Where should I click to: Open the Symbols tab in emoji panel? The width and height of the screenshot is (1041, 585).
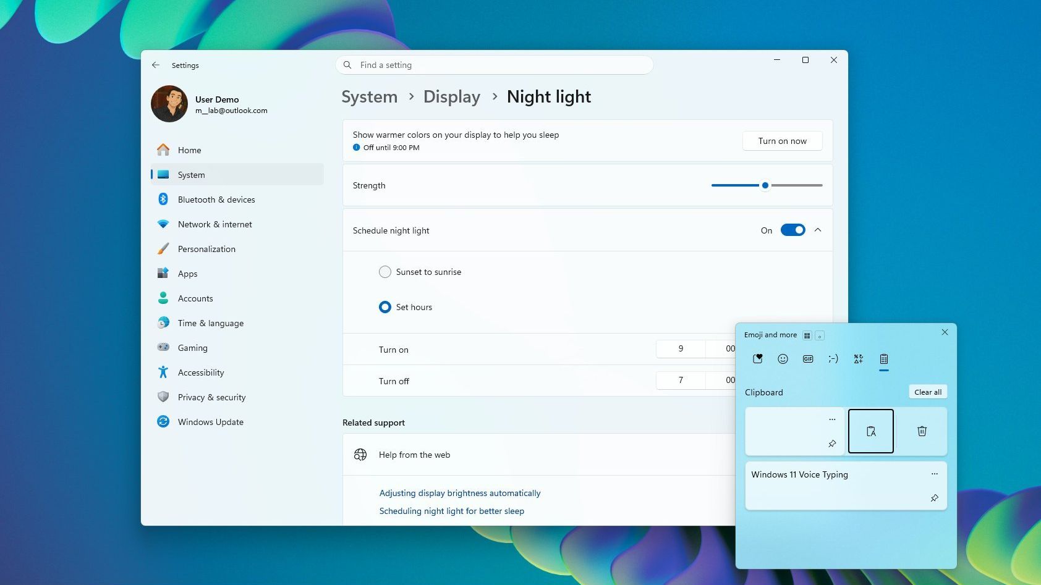[x=859, y=359]
